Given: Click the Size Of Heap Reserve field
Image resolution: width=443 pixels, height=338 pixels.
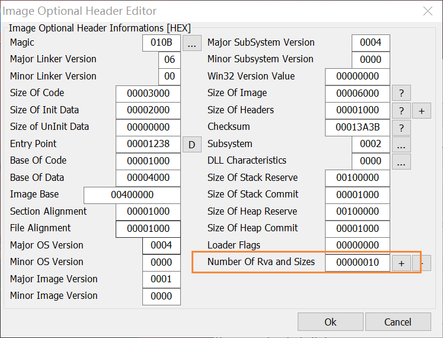Looking at the screenshot, I should pos(358,212).
